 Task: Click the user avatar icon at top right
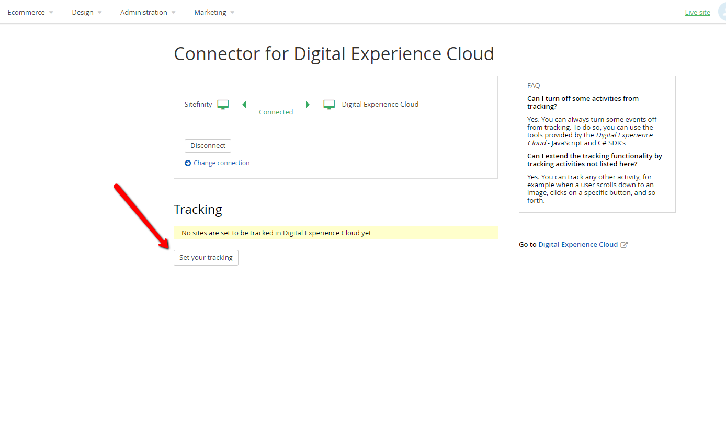[722, 12]
